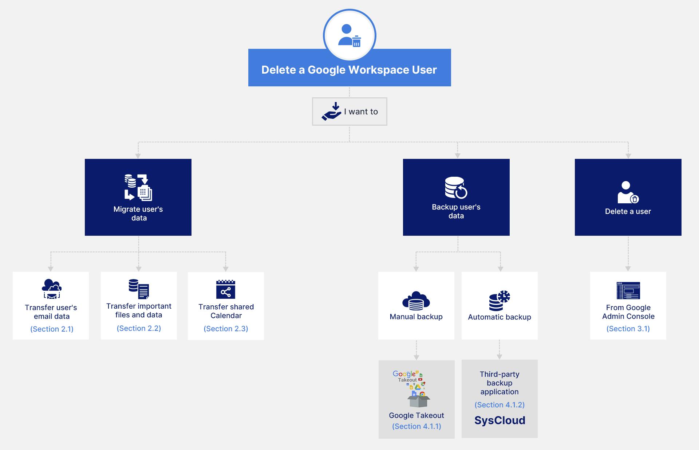Click the shared calendar icon
The height and width of the screenshot is (450, 699).
tap(226, 289)
